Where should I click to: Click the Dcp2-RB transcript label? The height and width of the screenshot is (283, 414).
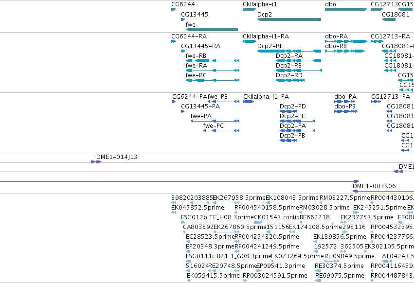coord(288,66)
